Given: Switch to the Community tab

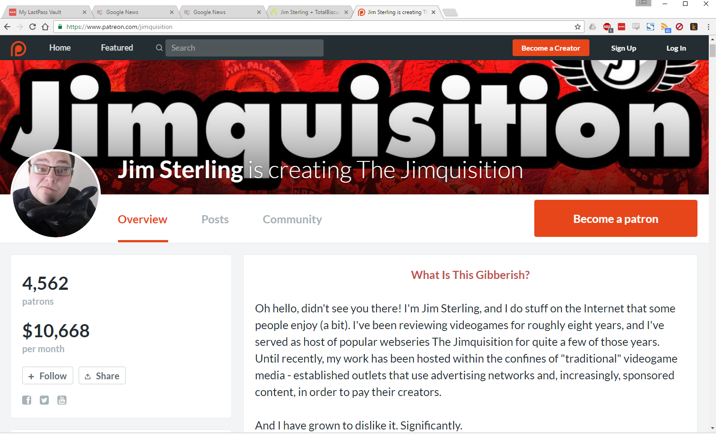Looking at the screenshot, I should 292,219.
